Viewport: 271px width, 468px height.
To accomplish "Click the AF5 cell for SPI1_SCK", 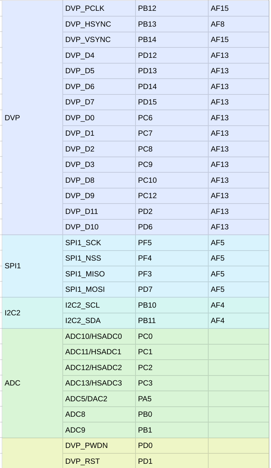I will click(238, 243).
